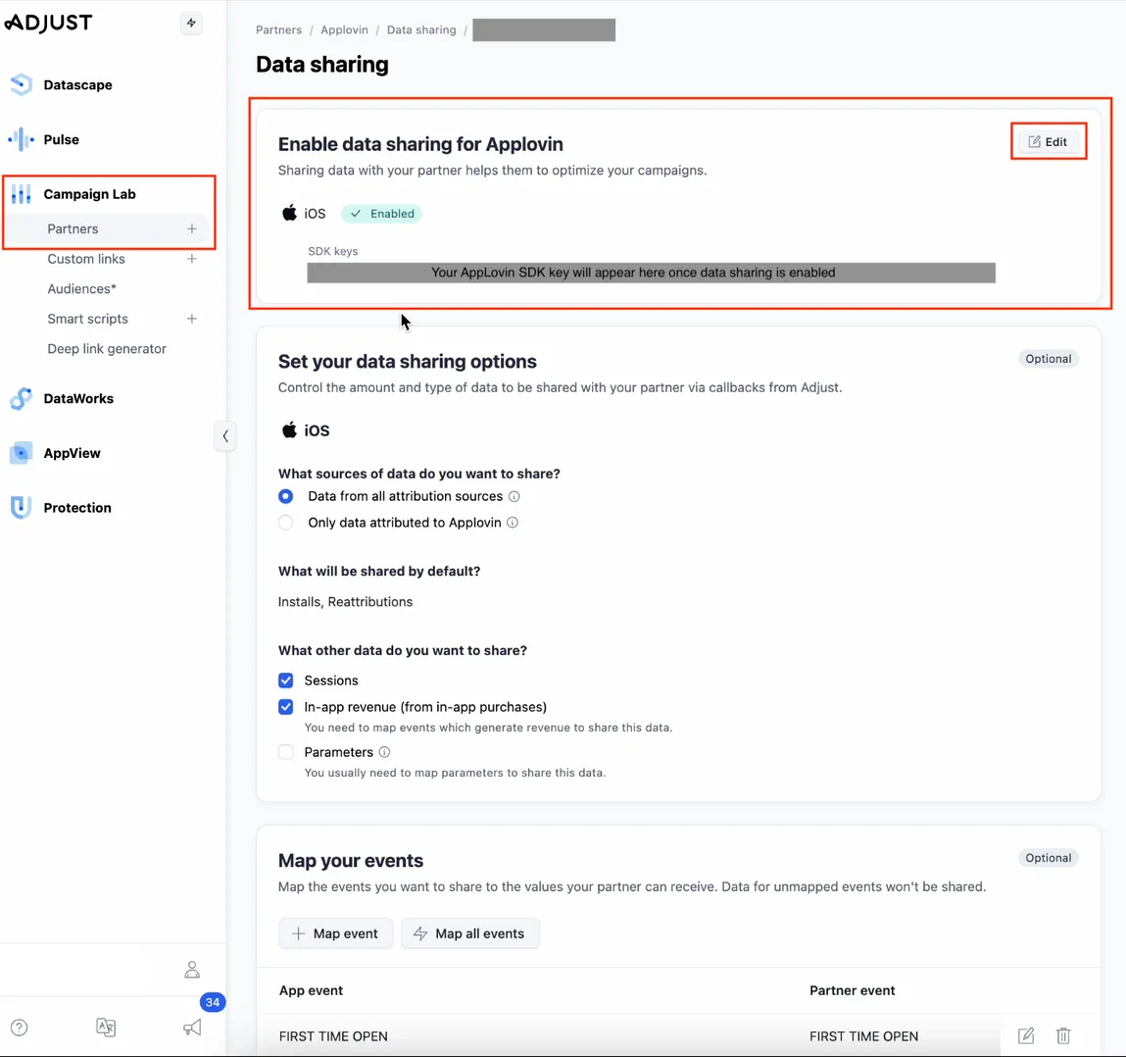
Task: Click the language translation icon
Action: pos(106,1027)
